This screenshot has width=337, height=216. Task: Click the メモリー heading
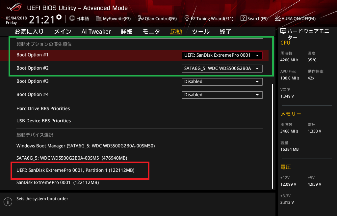(x=291, y=114)
